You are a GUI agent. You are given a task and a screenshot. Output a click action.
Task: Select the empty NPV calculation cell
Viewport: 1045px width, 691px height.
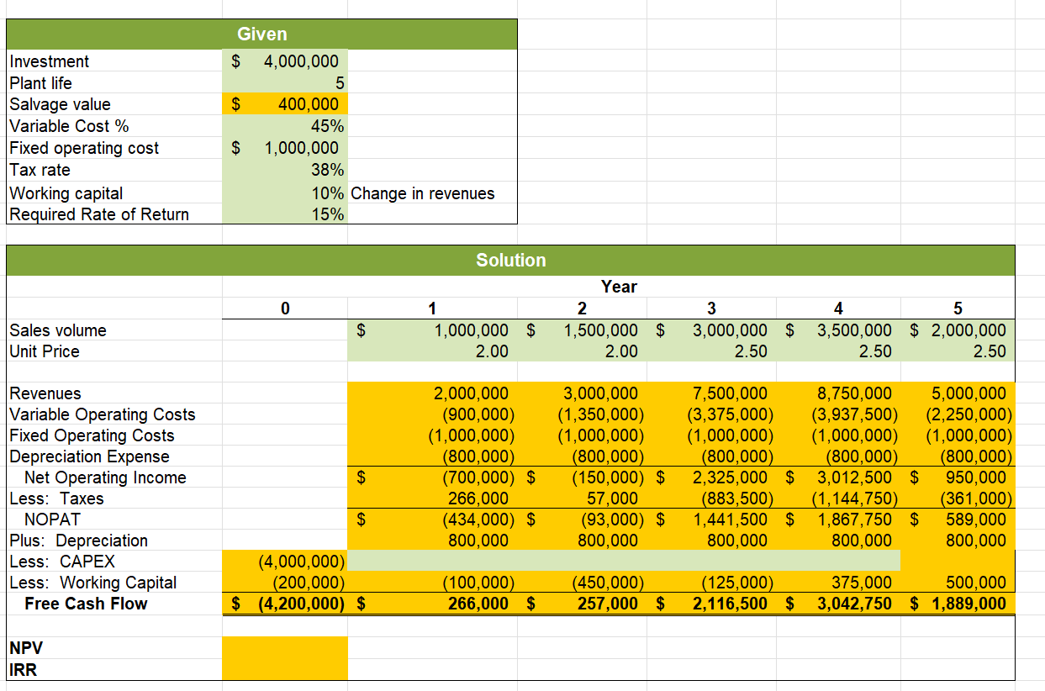point(285,647)
